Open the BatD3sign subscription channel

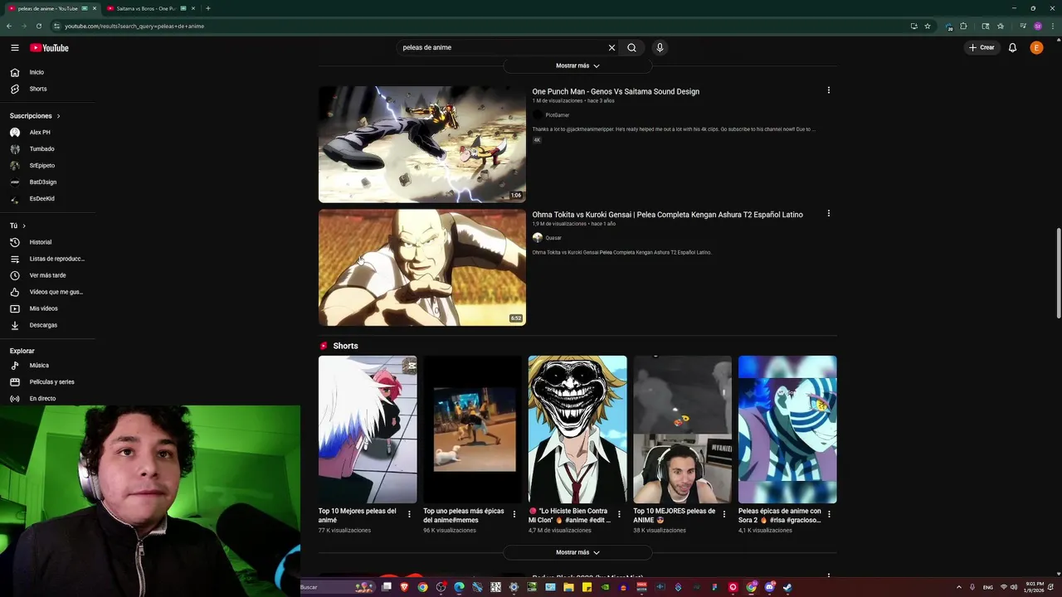[x=48, y=182]
